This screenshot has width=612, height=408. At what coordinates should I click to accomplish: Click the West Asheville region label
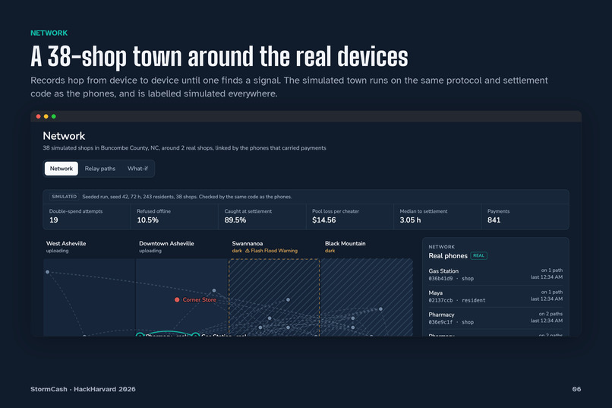pos(66,243)
